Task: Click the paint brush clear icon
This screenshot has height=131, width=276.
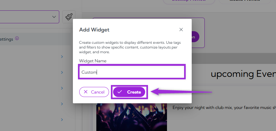Action: click(69, 17)
